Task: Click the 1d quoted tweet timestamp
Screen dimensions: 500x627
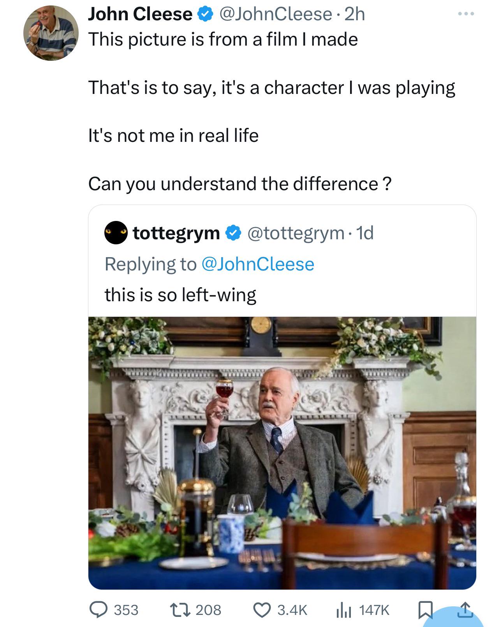Action: click(x=365, y=233)
